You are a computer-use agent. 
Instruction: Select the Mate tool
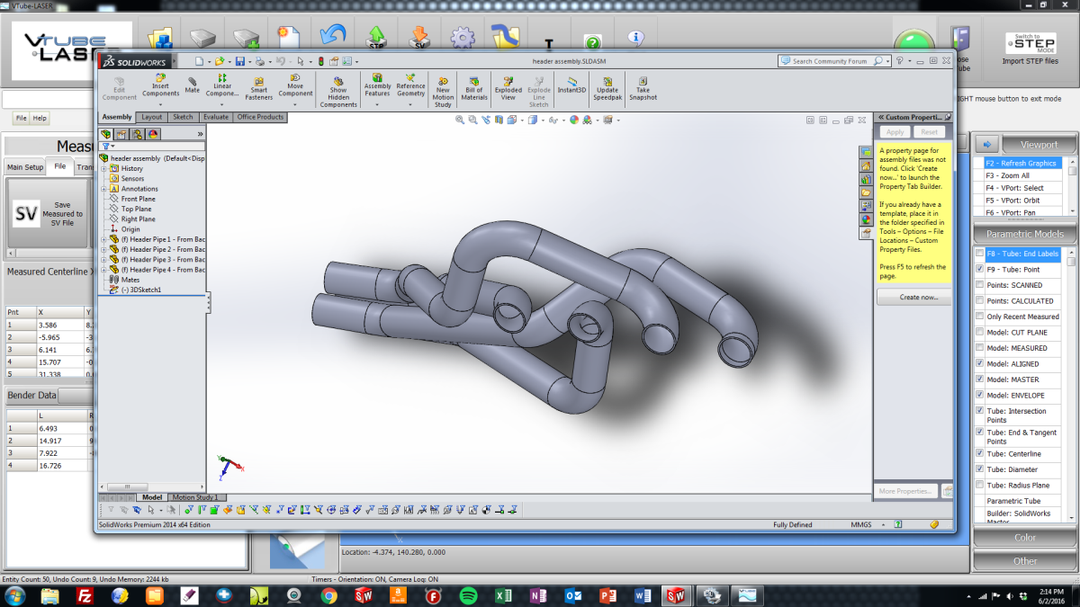tap(193, 85)
